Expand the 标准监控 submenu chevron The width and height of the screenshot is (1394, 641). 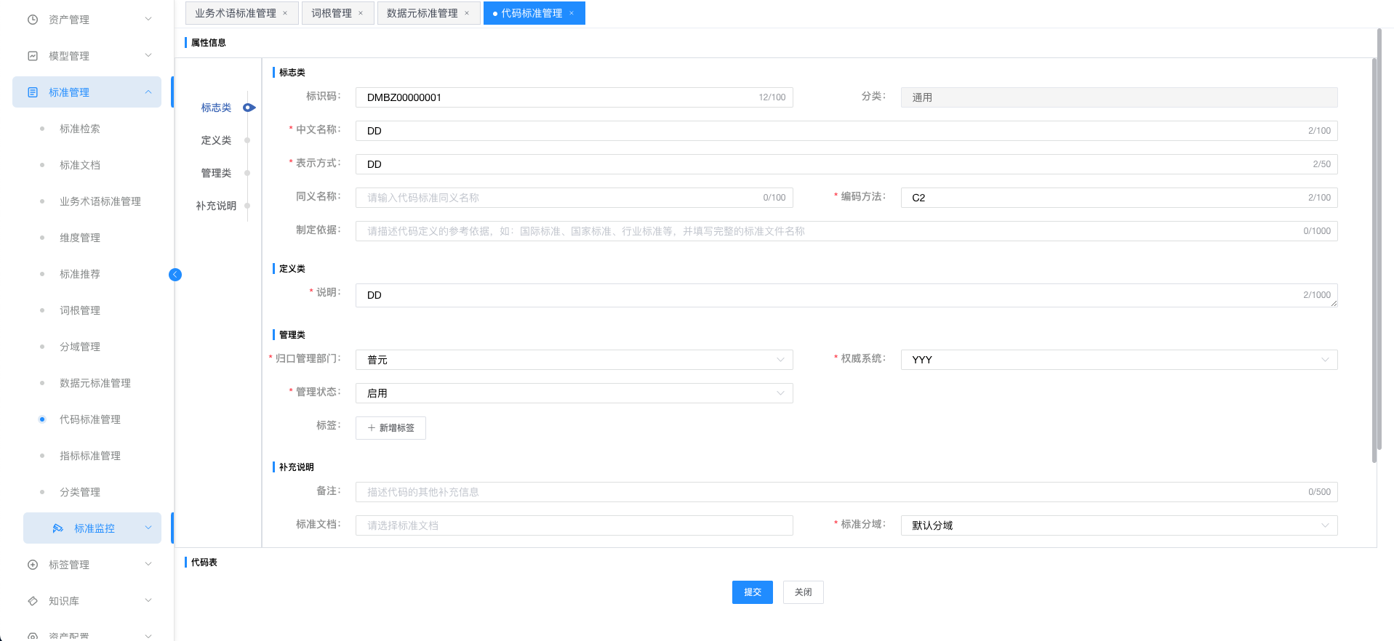tap(148, 528)
